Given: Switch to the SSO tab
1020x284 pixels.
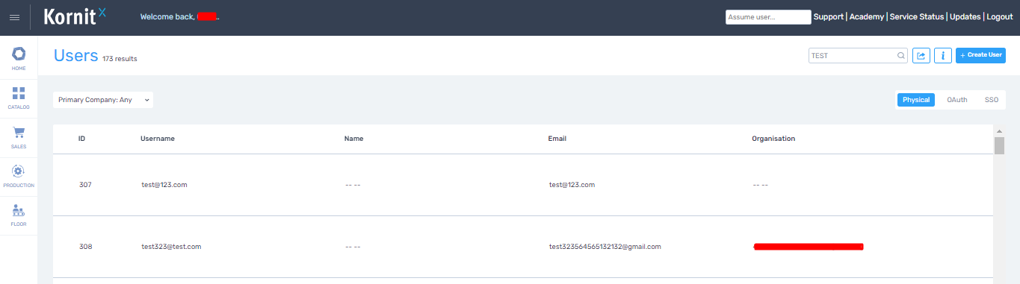Looking at the screenshot, I should click(992, 100).
